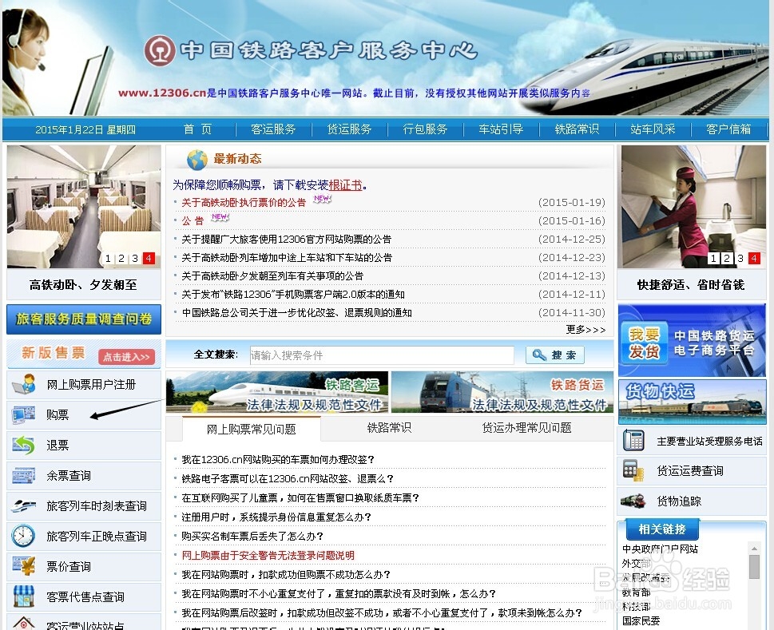Click the calculator icon for 货运运费查询
The image size is (774, 630).
pyautogui.click(x=633, y=470)
